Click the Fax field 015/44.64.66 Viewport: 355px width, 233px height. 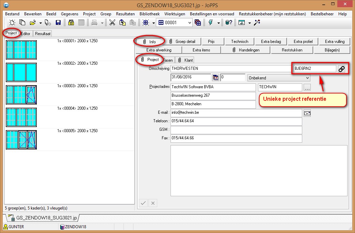click(x=236, y=139)
